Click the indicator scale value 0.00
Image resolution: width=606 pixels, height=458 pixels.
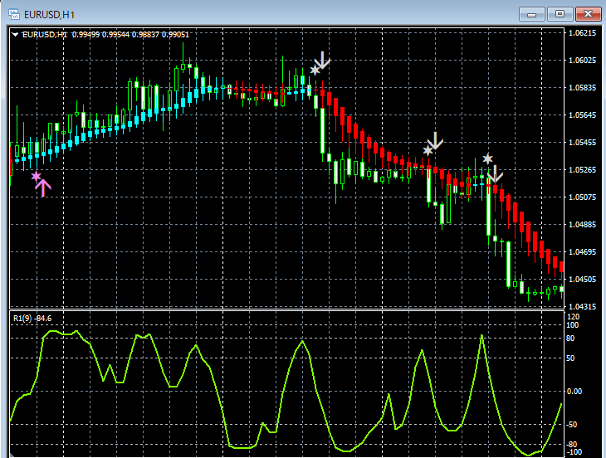click(574, 391)
